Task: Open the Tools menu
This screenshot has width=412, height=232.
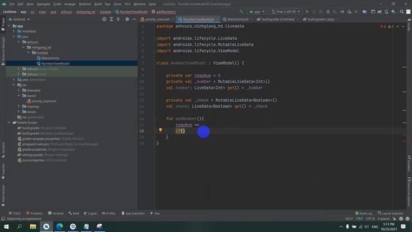Action: tap(117, 5)
